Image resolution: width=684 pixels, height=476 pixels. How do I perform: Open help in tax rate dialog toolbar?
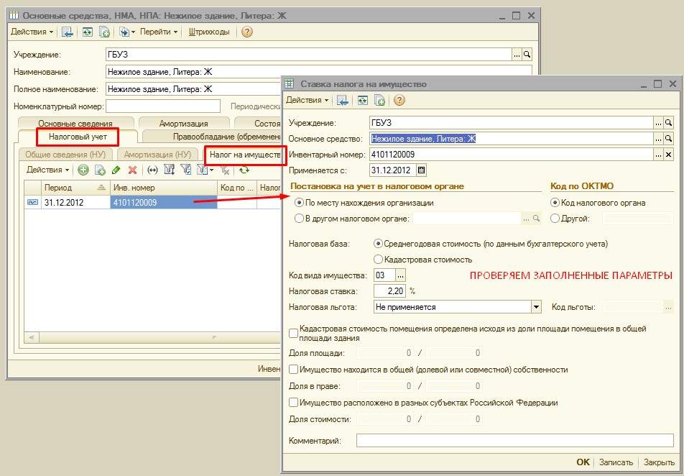pyautogui.click(x=399, y=100)
